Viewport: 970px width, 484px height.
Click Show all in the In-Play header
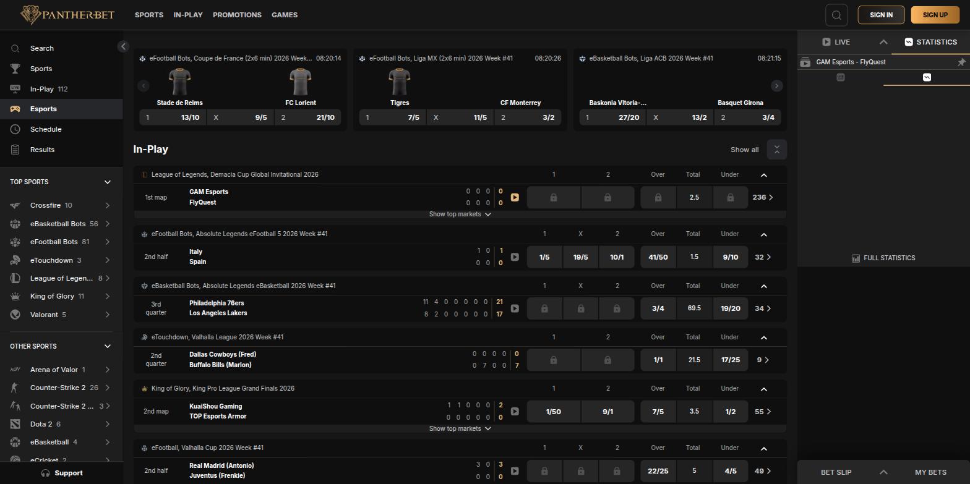point(744,150)
